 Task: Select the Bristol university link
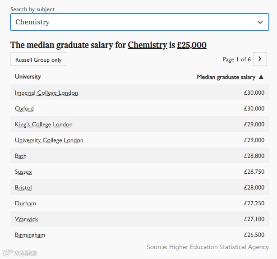pos(23,188)
